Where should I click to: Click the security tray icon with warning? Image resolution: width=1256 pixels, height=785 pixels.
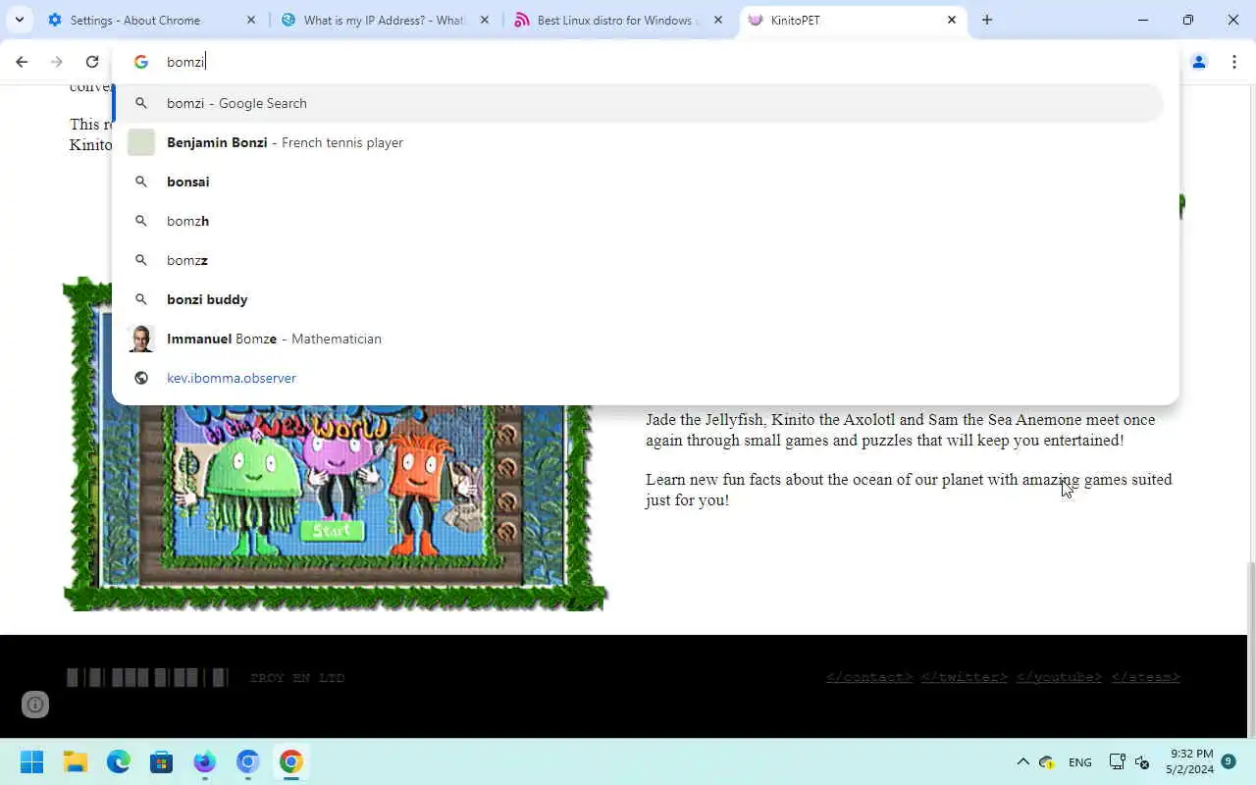pos(1047,762)
